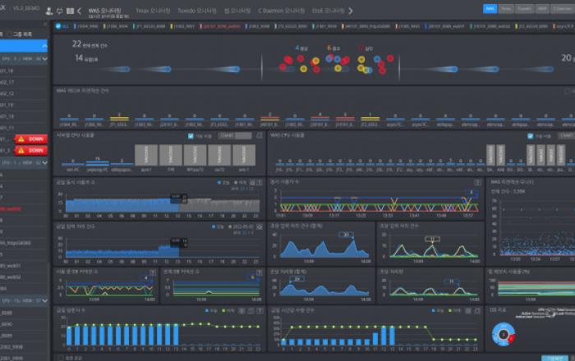Select the C Daemon button at top right
Screen dimensions: 575x361
click(563, 9)
